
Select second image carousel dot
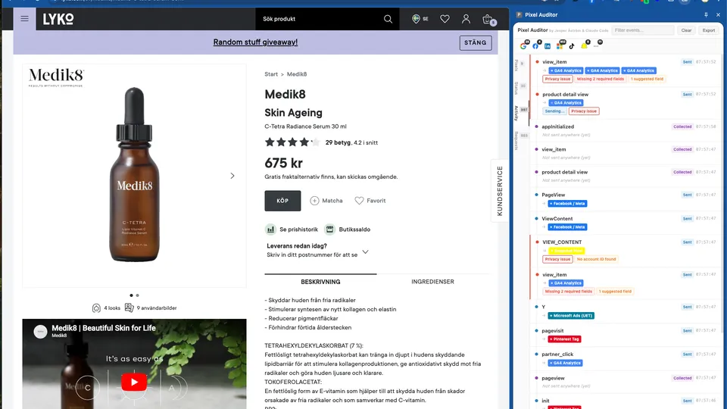137,295
